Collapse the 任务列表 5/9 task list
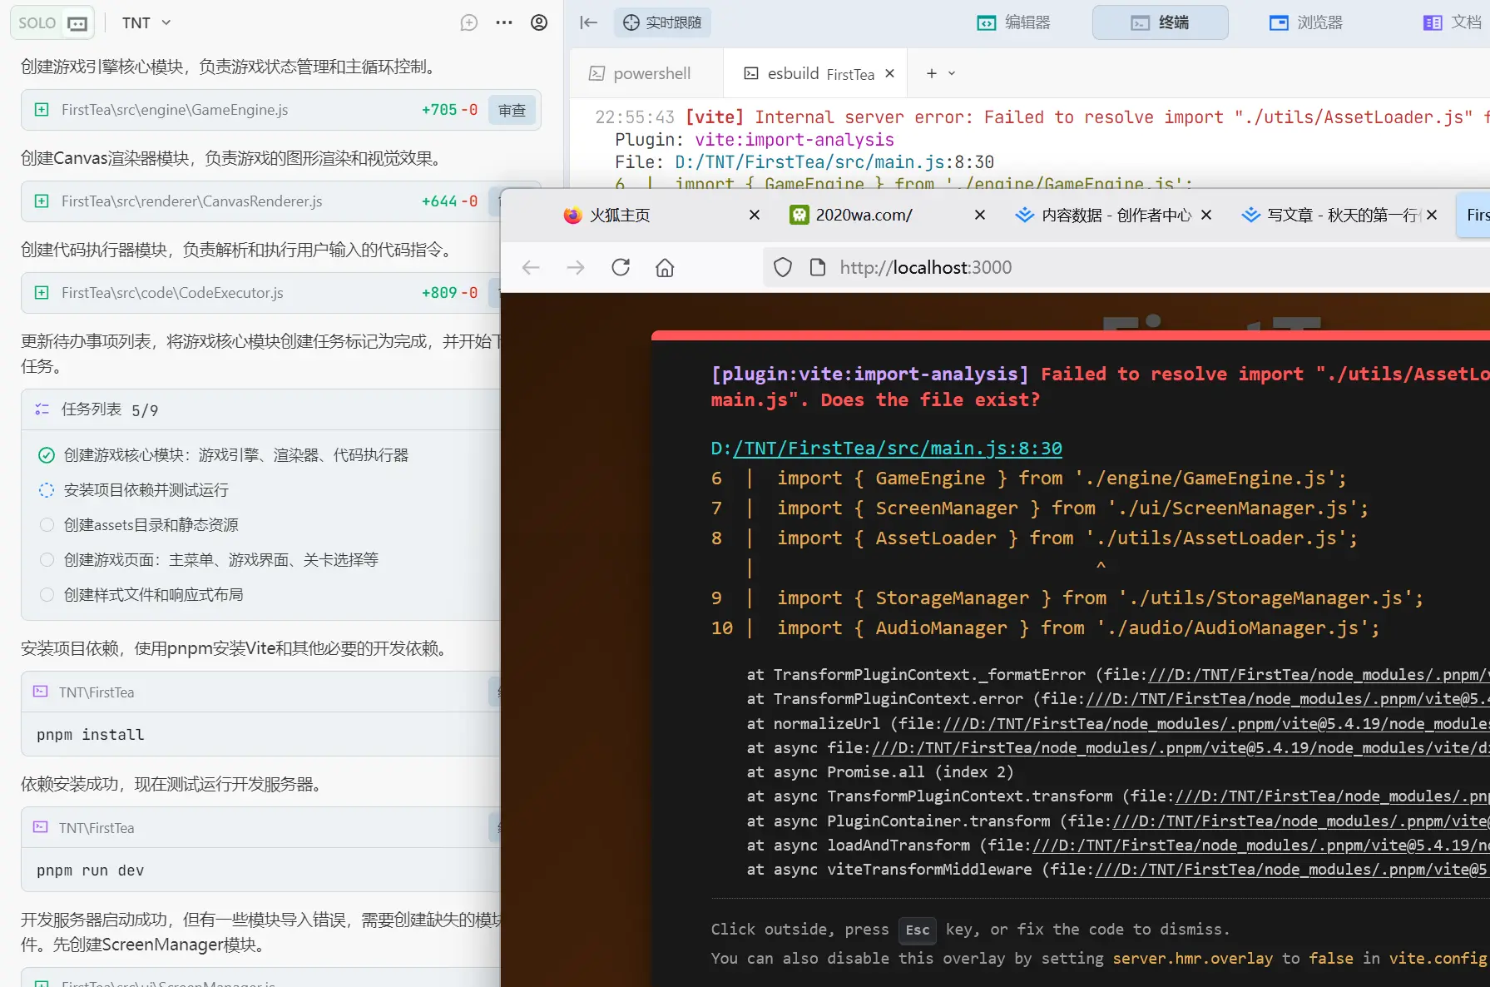The width and height of the screenshot is (1490, 987). [98, 409]
